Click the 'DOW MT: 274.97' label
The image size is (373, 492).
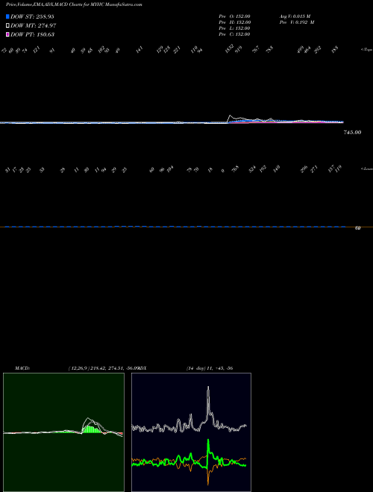[x=34, y=25]
